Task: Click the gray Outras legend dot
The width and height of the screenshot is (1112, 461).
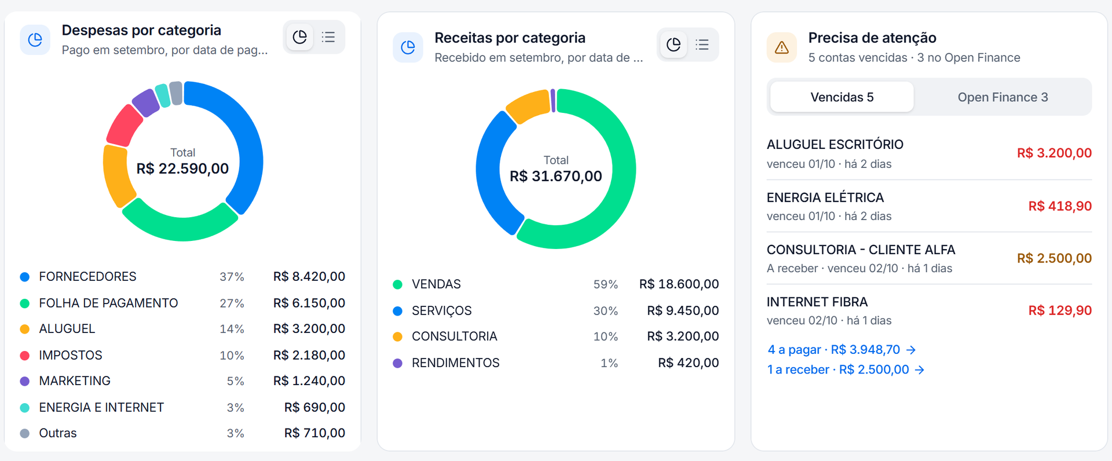Action: (25, 433)
